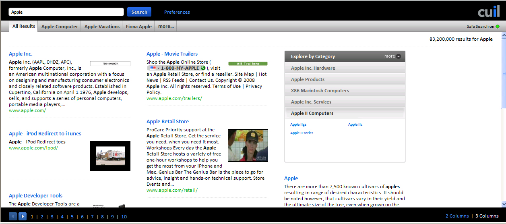Toggle the Safe Search green indicator
The height and width of the screenshot is (224, 506).
pyautogui.click(x=497, y=27)
